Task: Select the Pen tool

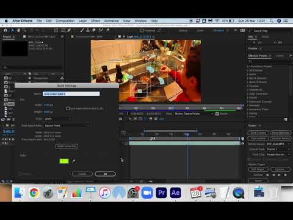Action: (x=69, y=31)
